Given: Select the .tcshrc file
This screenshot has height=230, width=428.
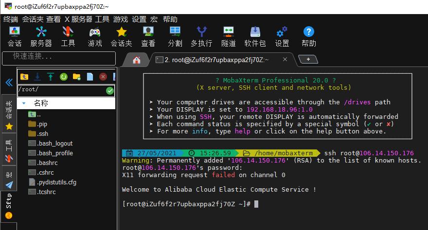Looking at the screenshot, I should tap(42, 192).
